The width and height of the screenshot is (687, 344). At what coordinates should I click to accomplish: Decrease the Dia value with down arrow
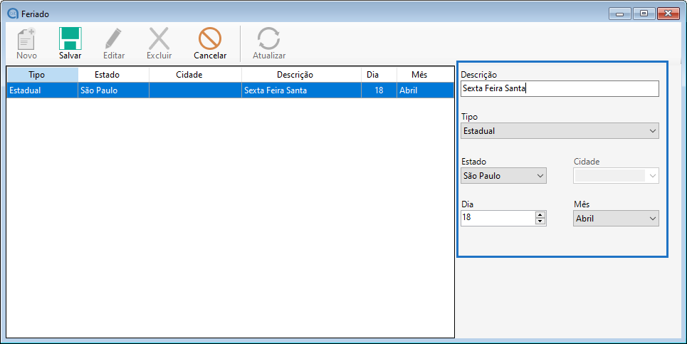[x=540, y=221]
